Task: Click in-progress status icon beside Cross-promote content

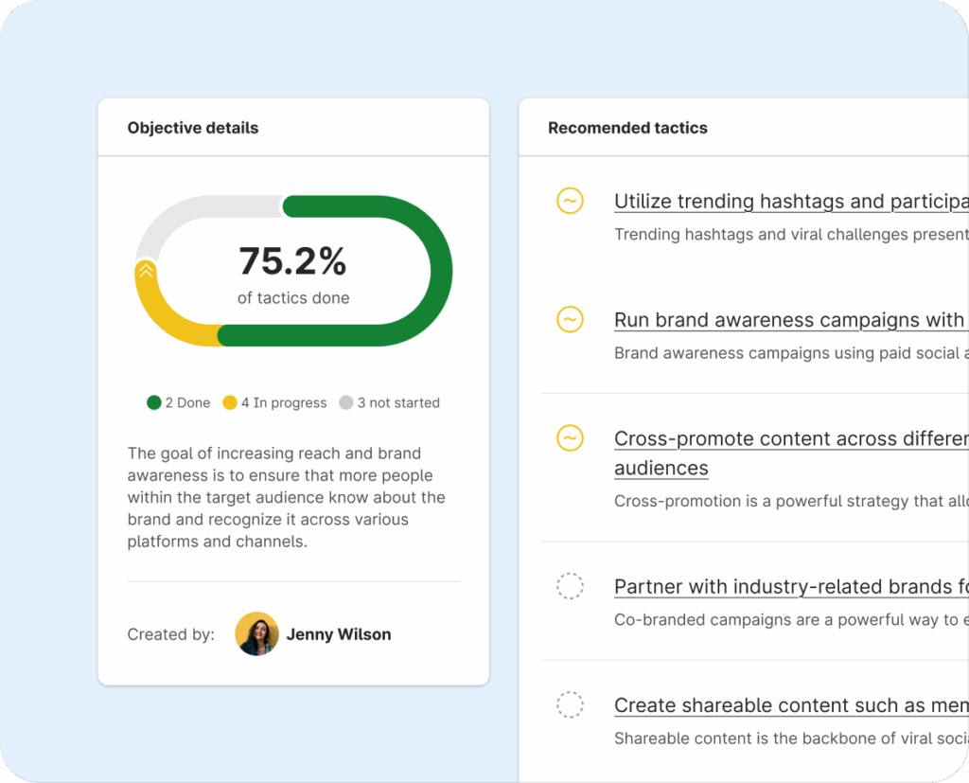Action: coord(570,438)
